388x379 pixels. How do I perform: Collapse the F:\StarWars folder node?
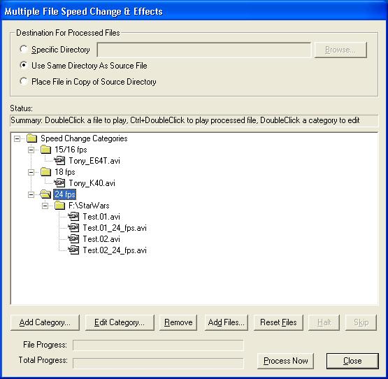(45, 206)
